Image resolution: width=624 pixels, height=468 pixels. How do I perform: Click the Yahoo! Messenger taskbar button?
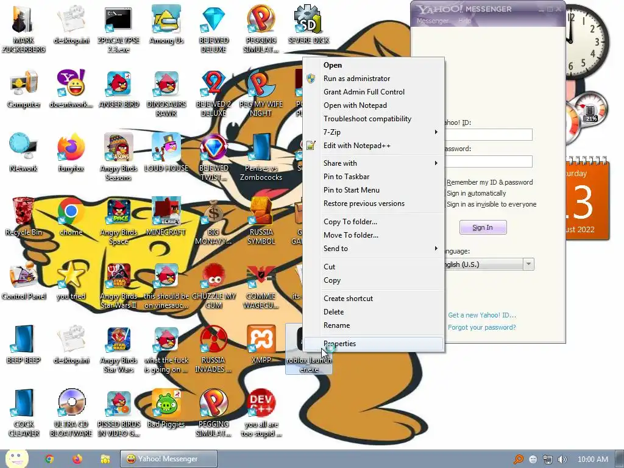(168, 459)
